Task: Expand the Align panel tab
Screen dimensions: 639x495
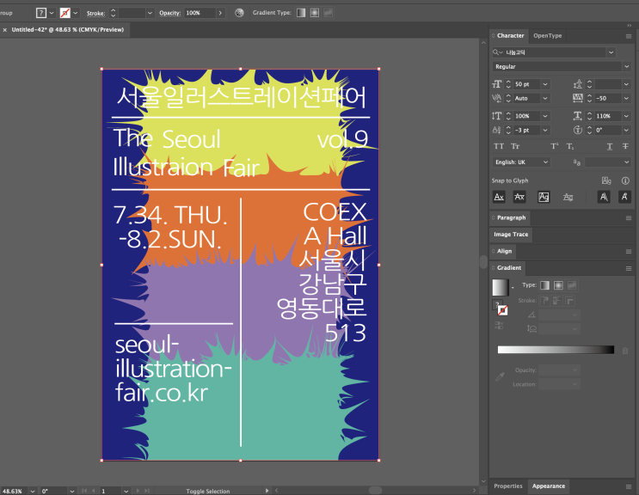Action: click(504, 251)
